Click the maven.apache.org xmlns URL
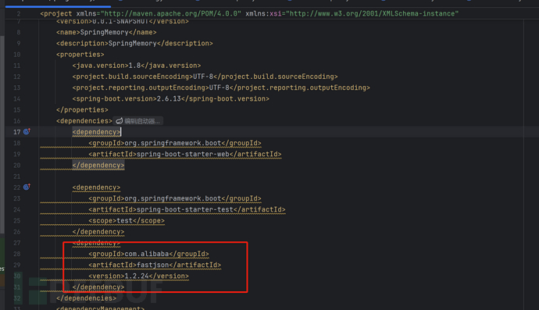Screen dimensions: 539x310 (x=171, y=14)
